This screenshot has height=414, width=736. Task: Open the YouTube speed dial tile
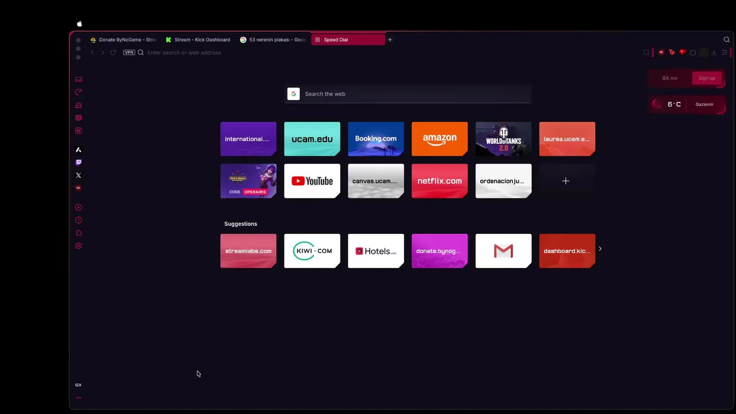312,181
